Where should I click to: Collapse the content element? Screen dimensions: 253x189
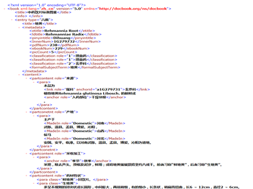coord(19,75)
